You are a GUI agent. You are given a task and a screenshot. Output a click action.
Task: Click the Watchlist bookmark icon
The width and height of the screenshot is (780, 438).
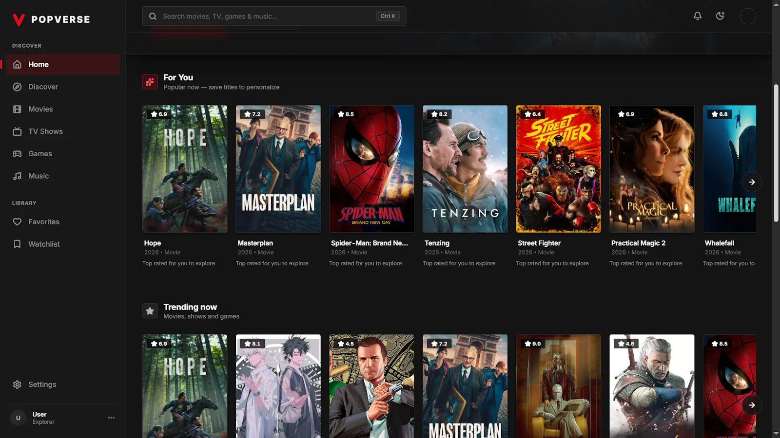click(x=17, y=244)
